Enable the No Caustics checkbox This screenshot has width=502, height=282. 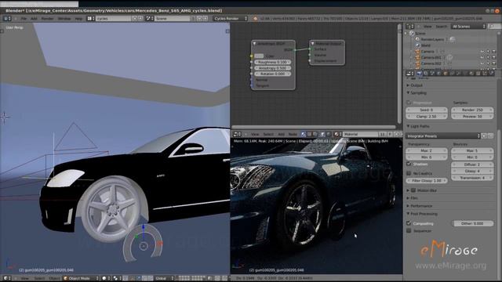click(409, 173)
